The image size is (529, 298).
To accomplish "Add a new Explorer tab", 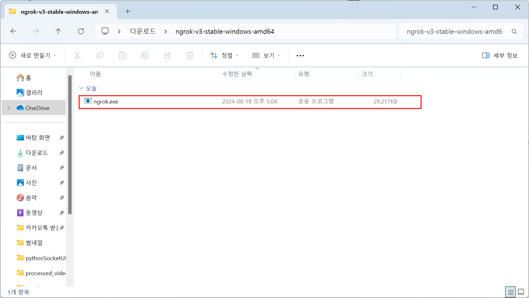I will 128,11.
